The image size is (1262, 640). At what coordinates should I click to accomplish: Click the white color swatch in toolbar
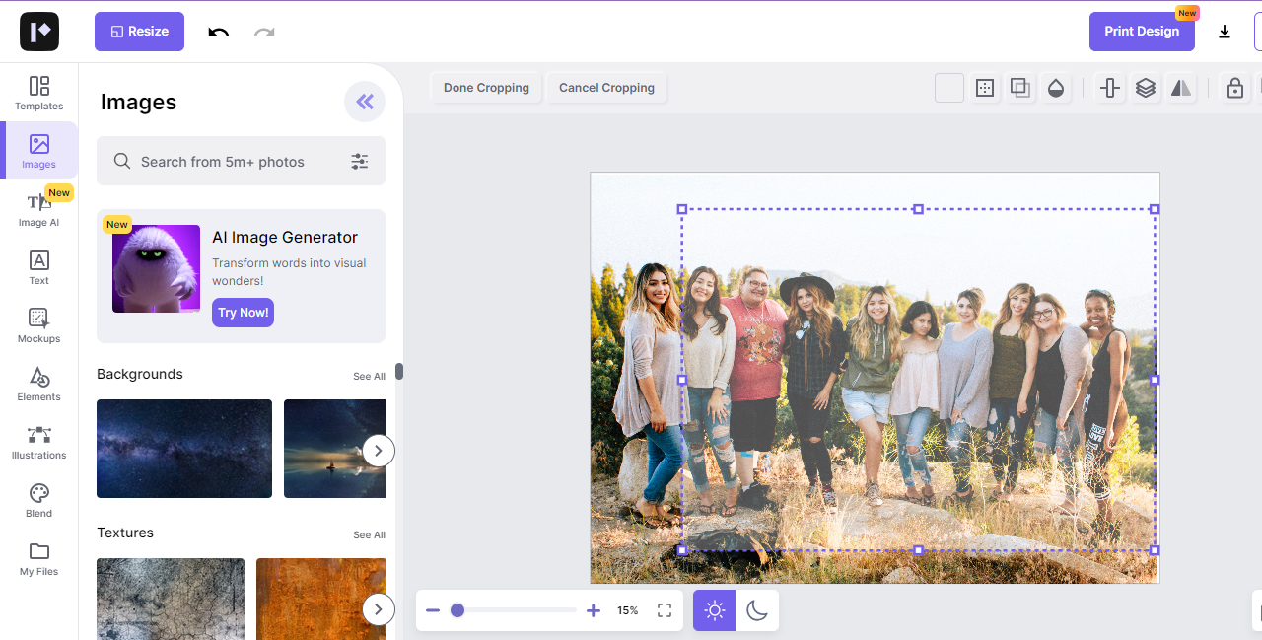click(949, 88)
